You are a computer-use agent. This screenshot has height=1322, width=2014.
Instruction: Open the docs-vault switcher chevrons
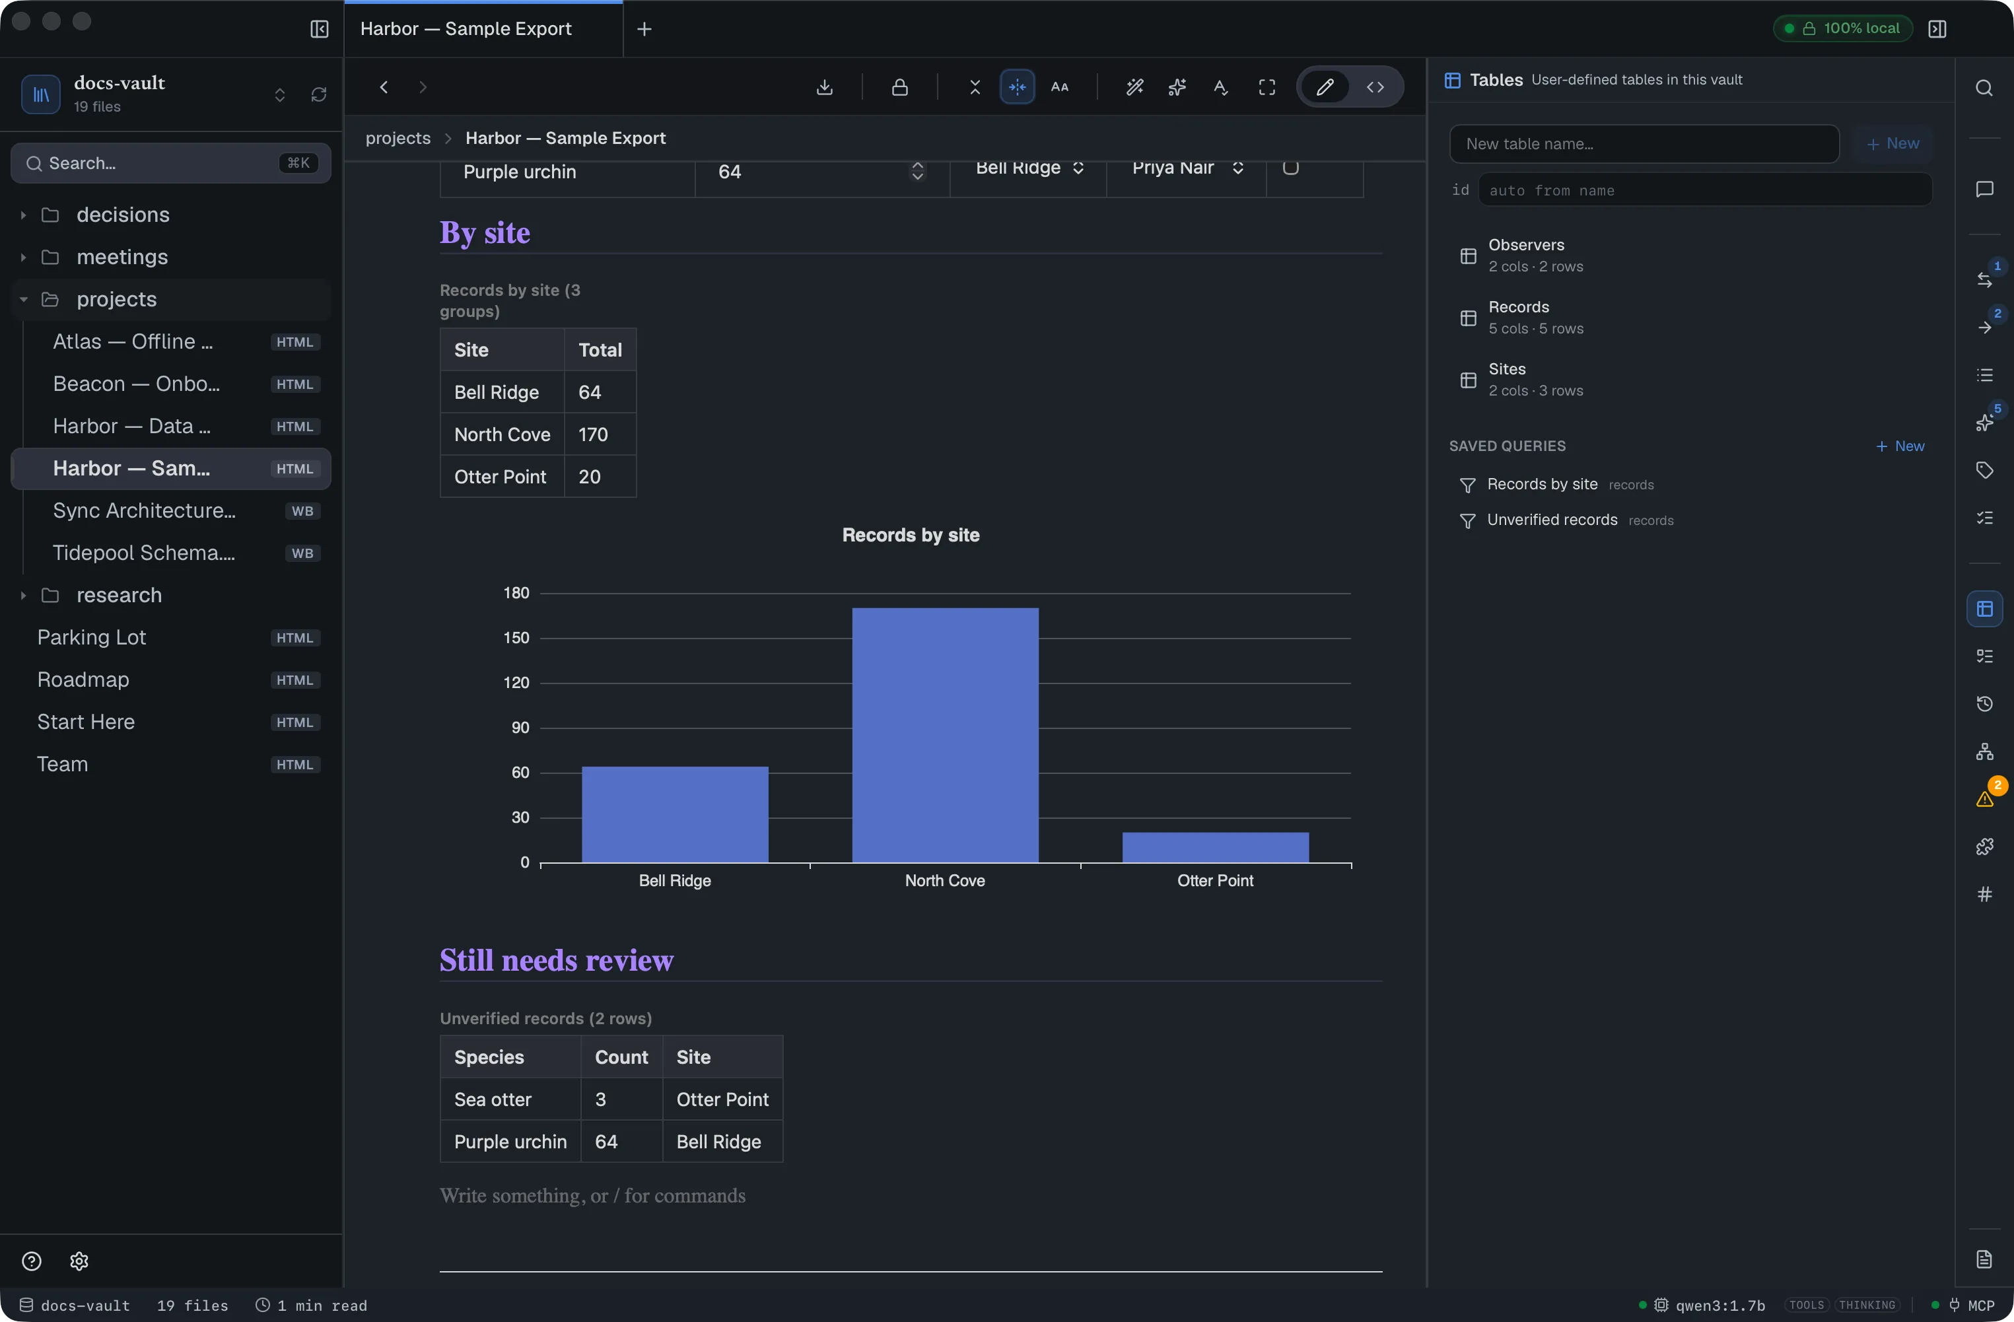point(279,94)
